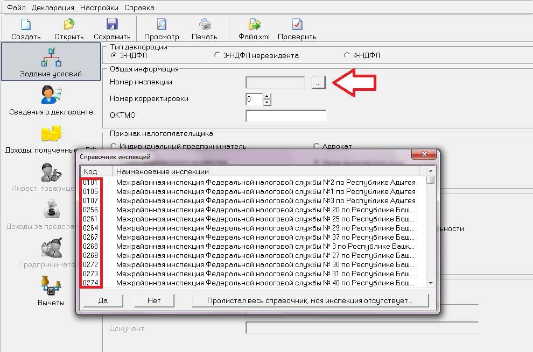
Task: Confirm selection with Да button
Action: point(103,300)
